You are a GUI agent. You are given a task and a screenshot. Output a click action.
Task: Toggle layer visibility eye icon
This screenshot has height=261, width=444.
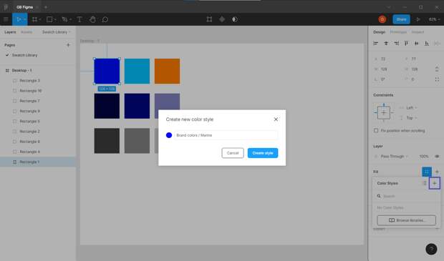click(437, 157)
